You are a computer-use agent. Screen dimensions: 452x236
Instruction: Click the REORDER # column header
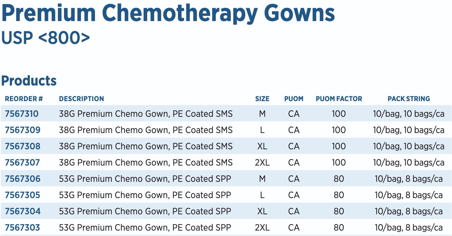click(24, 99)
